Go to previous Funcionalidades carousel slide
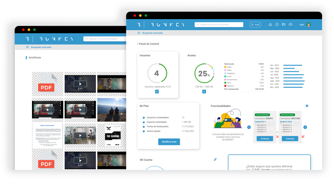The width and height of the screenshot is (334, 185). (x=249, y=127)
